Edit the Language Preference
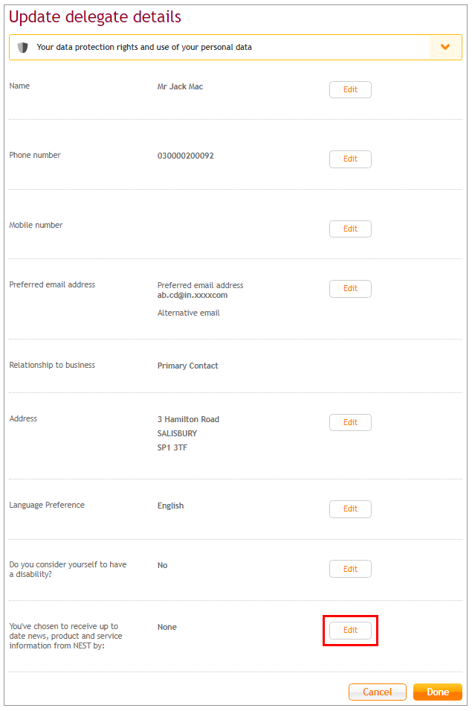The width and height of the screenshot is (472, 711). click(x=350, y=508)
